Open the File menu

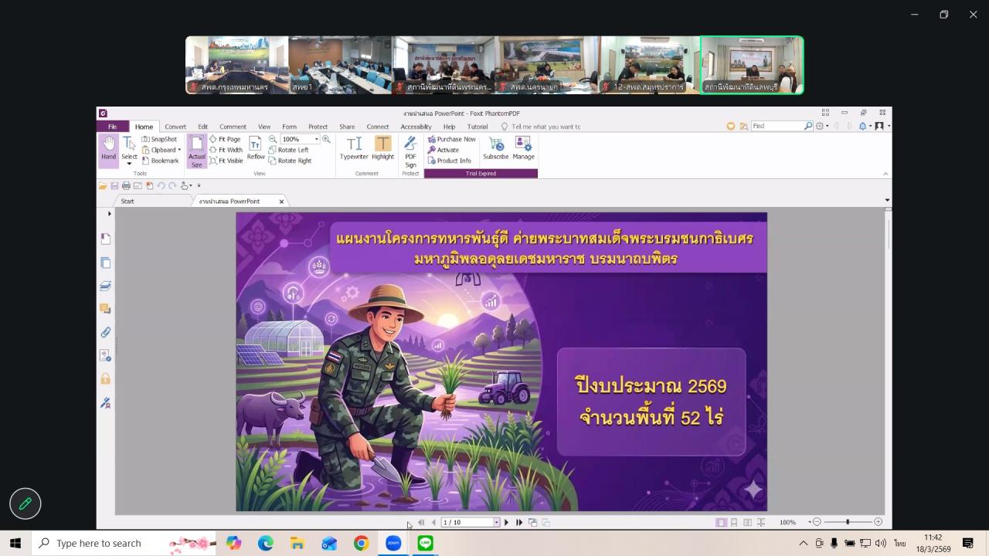pyautogui.click(x=112, y=126)
